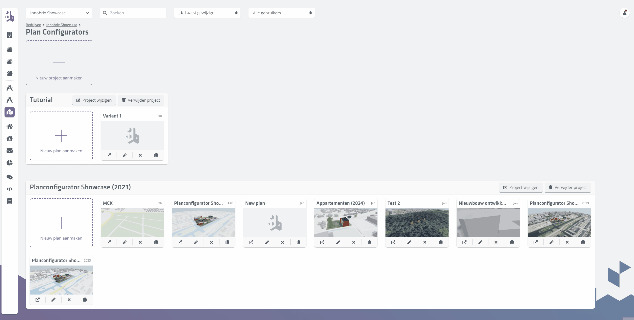
Task: Open the Alle gebruikers filter dropdown
Action: click(x=281, y=13)
